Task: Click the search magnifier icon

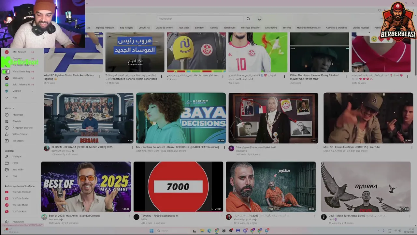Action: (248, 19)
